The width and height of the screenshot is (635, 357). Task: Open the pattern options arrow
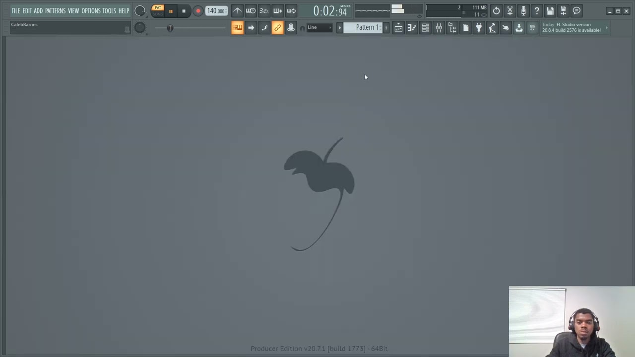[340, 28]
